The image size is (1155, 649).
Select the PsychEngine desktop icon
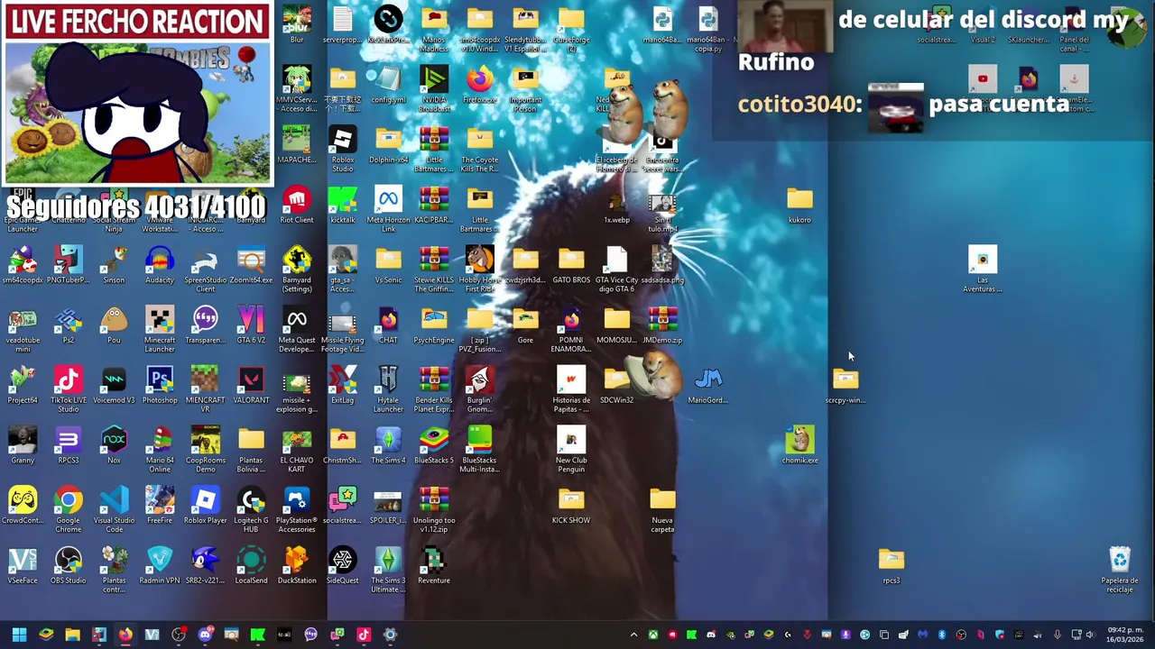click(434, 326)
